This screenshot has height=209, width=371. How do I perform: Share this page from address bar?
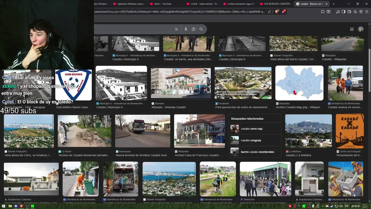tap(270, 12)
